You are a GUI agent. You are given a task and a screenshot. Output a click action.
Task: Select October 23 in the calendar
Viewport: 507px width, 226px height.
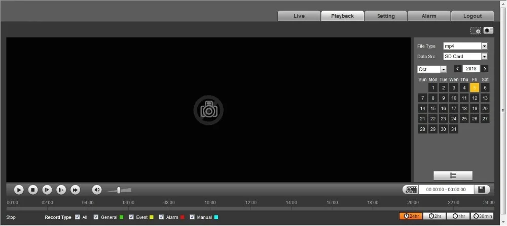(443, 119)
